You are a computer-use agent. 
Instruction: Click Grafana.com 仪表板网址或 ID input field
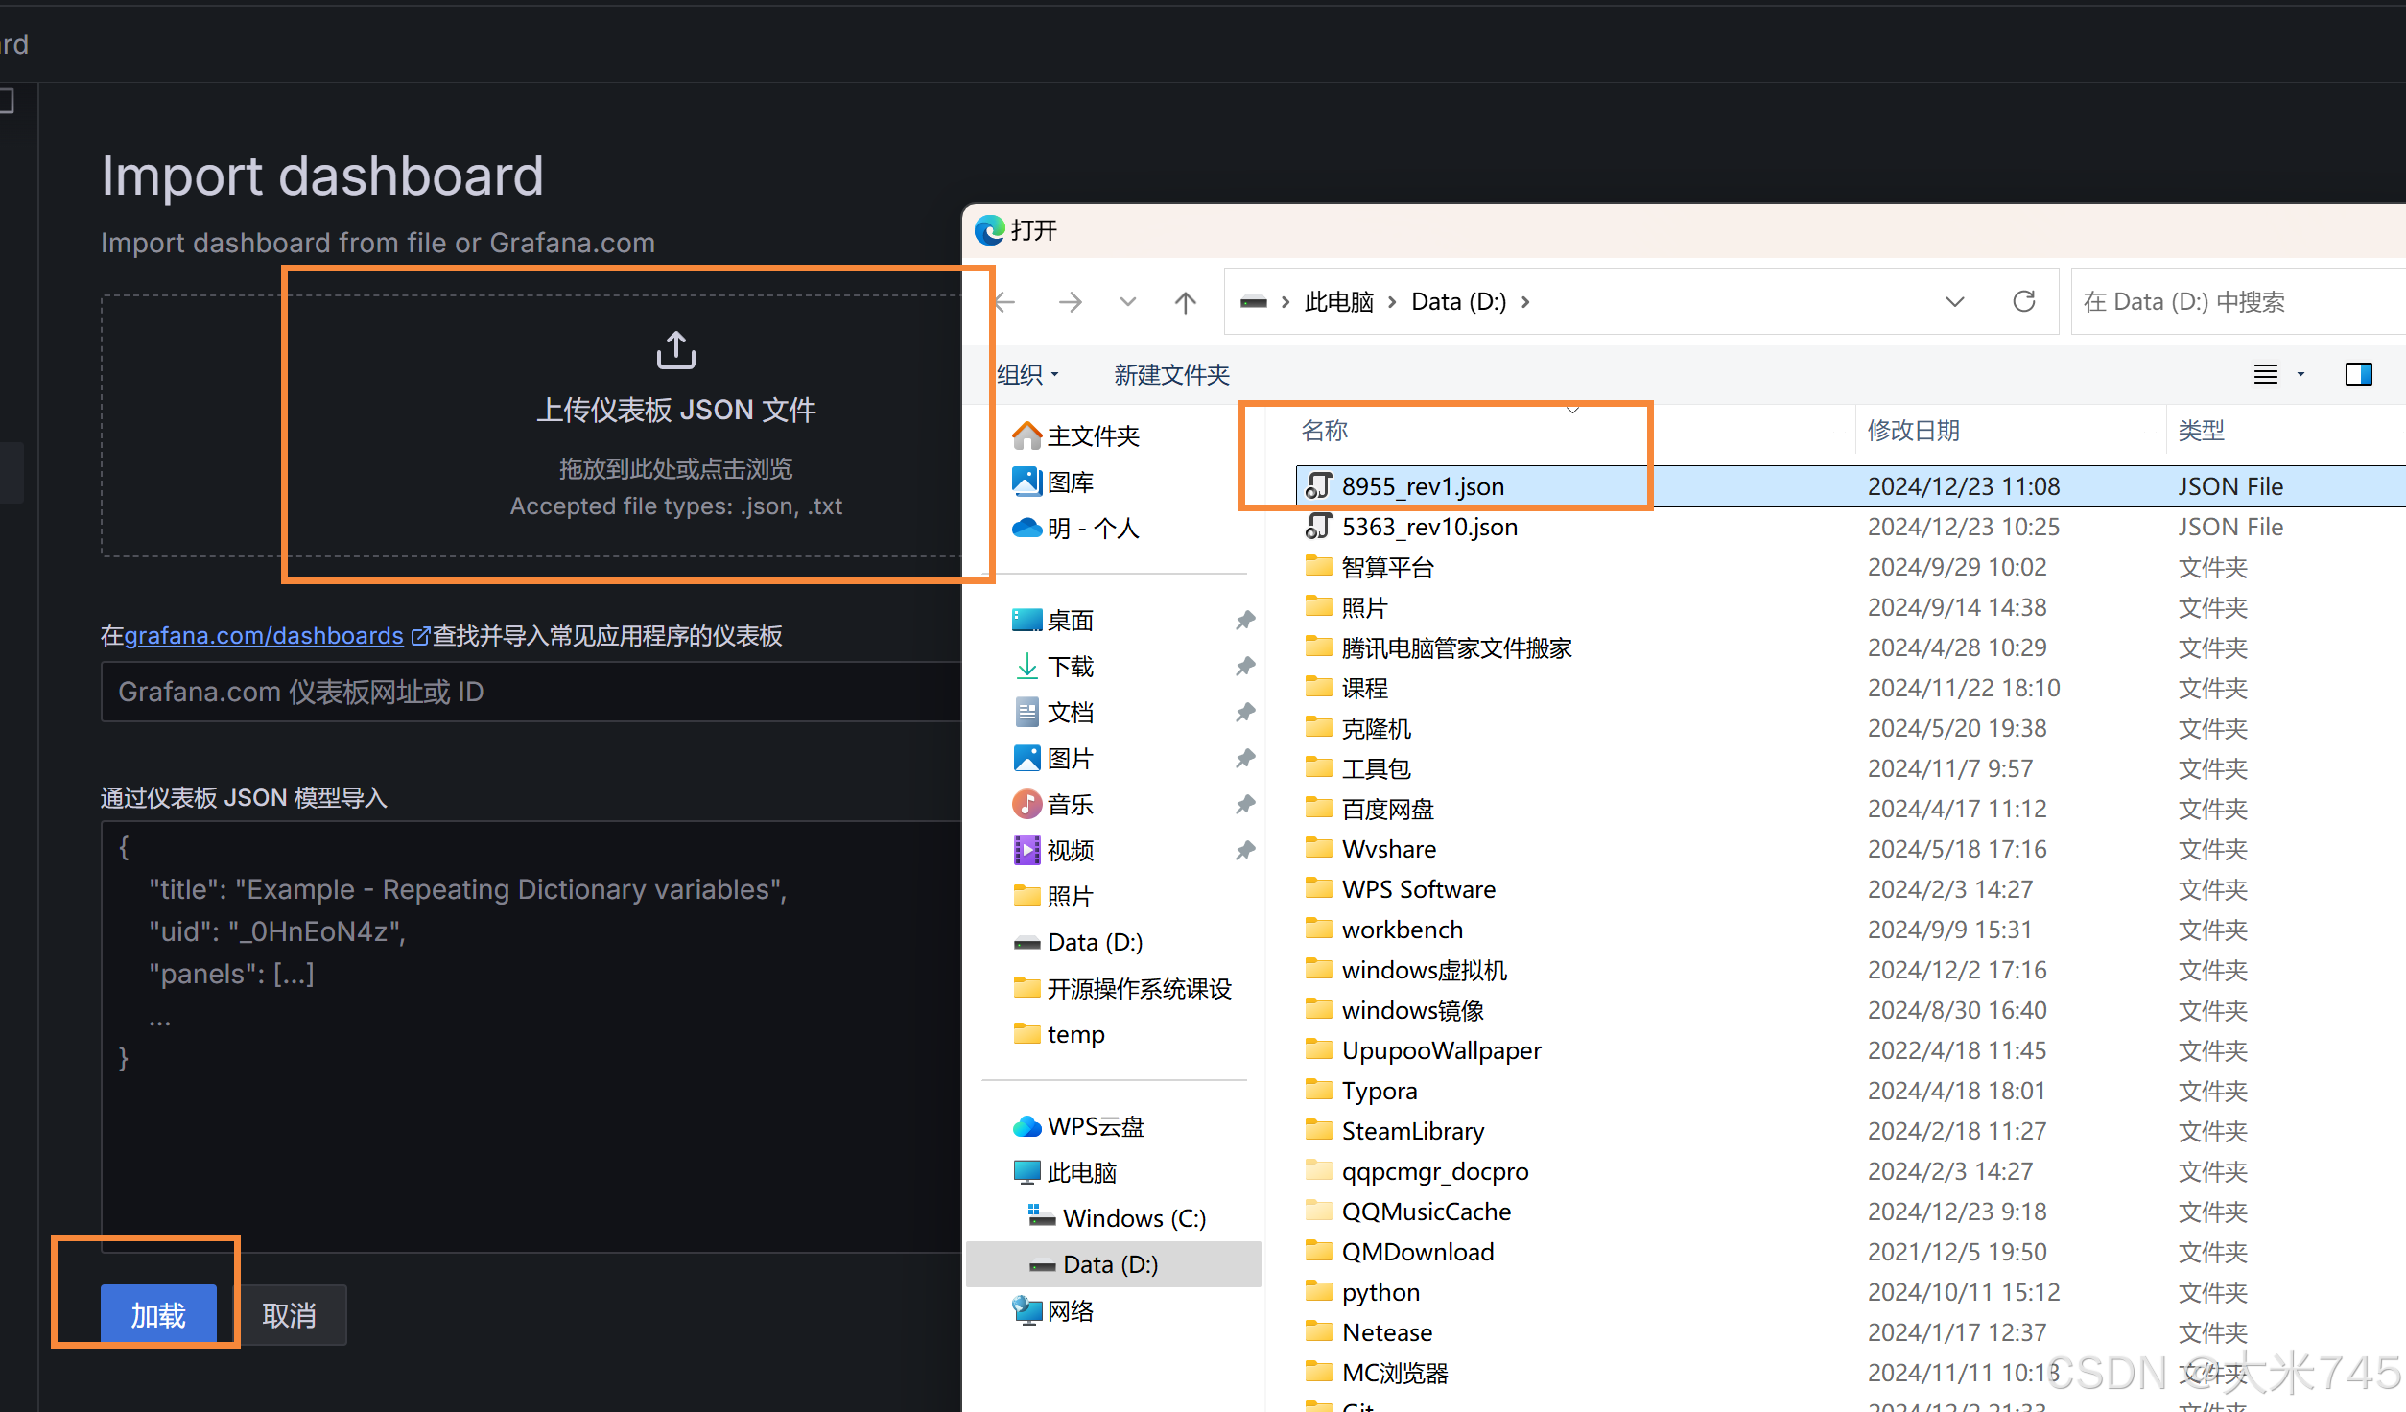pyautogui.click(x=531, y=692)
